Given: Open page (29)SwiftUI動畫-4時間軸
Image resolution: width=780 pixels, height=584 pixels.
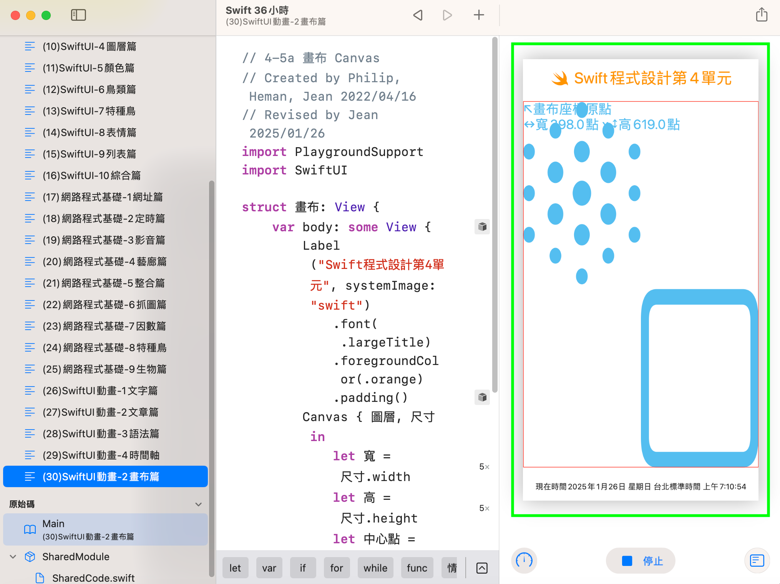Looking at the screenshot, I should click(x=101, y=455).
